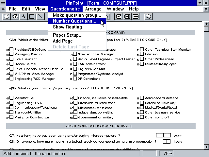Screen dimensions: 209x157
Task: Open the document control menu box
Action: (3, 9)
